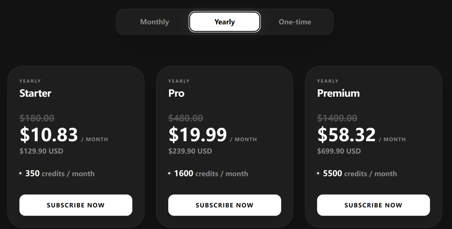The height and width of the screenshot is (229, 452).
Task: Click the Pro plan title
Action: 176,93
